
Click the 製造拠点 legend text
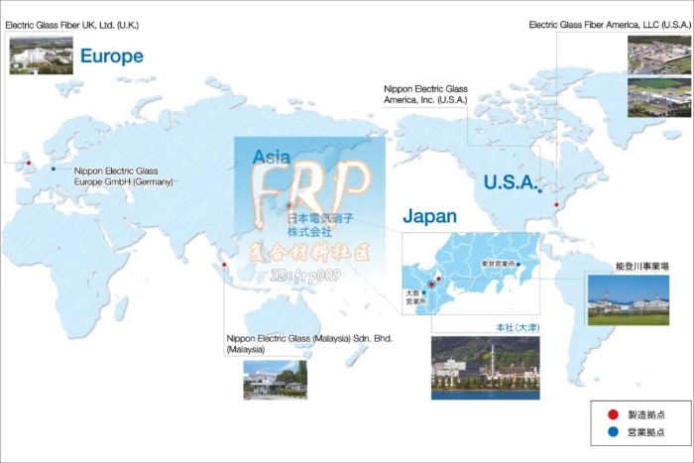tap(646, 414)
